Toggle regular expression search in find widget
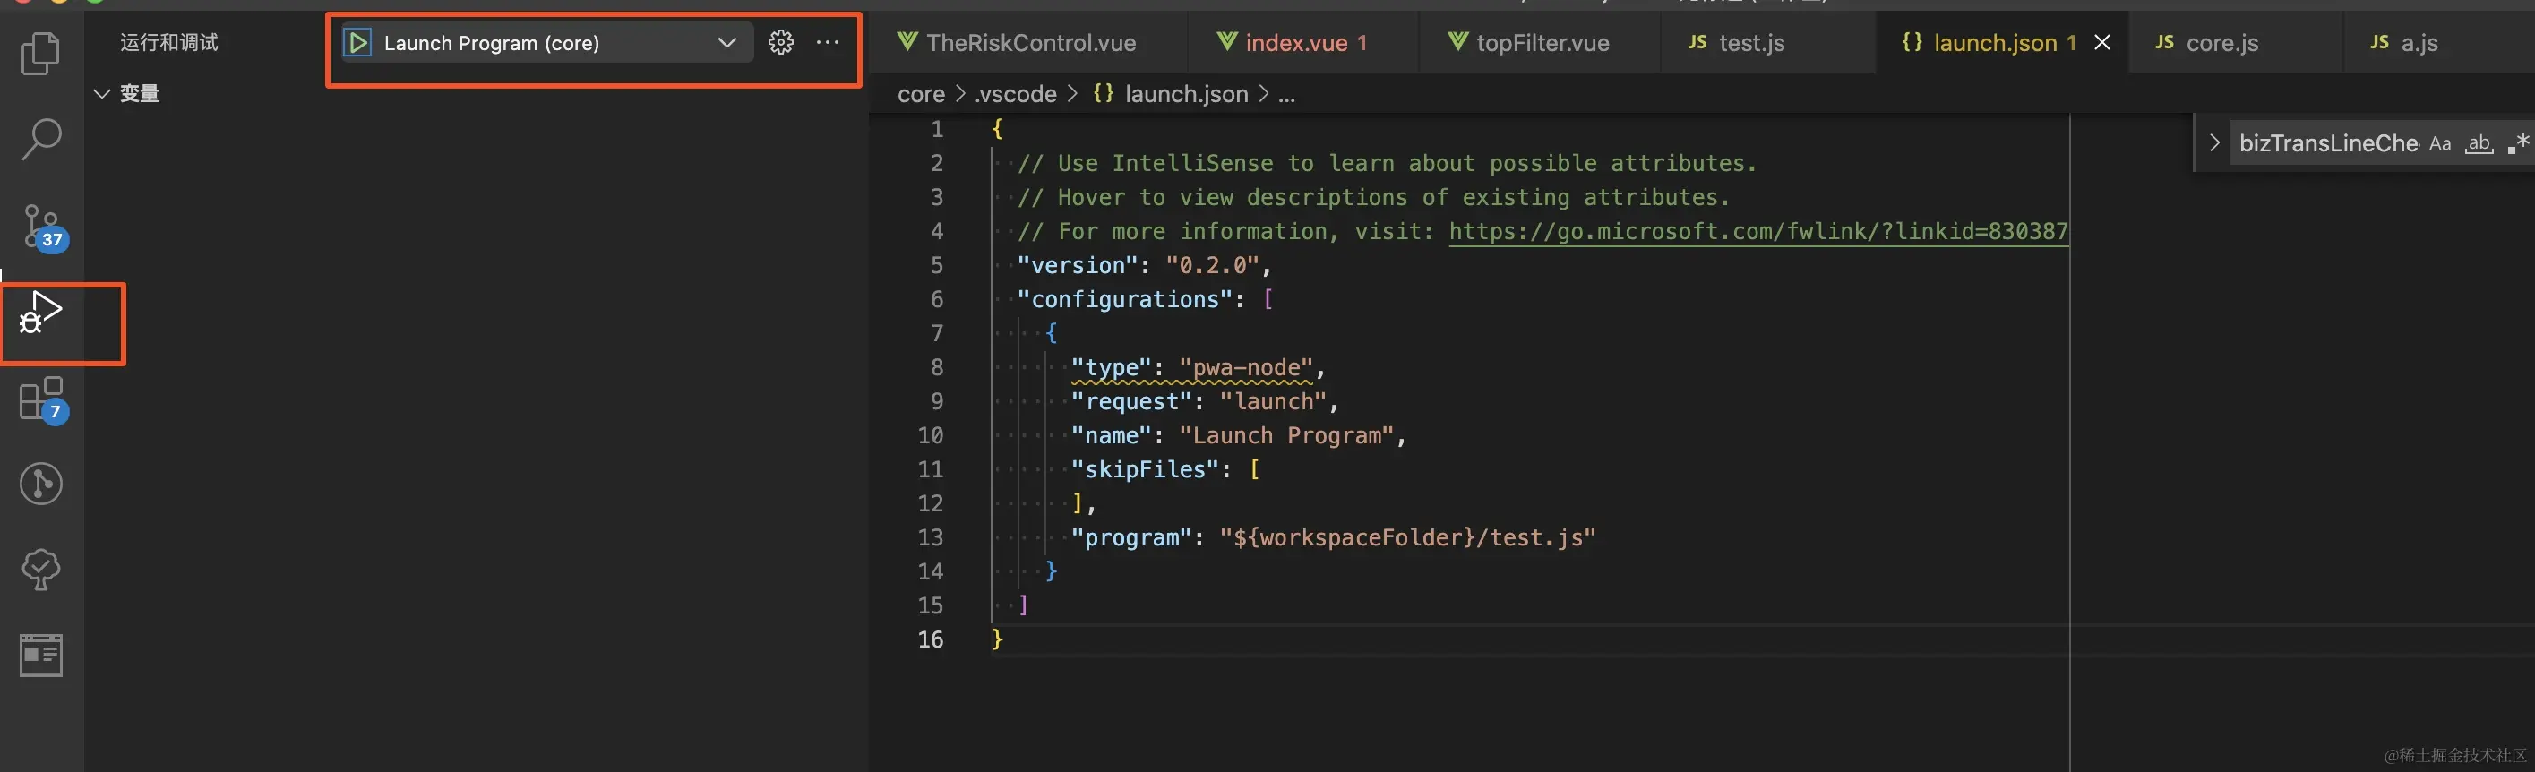Image resolution: width=2535 pixels, height=772 pixels. tap(2517, 143)
